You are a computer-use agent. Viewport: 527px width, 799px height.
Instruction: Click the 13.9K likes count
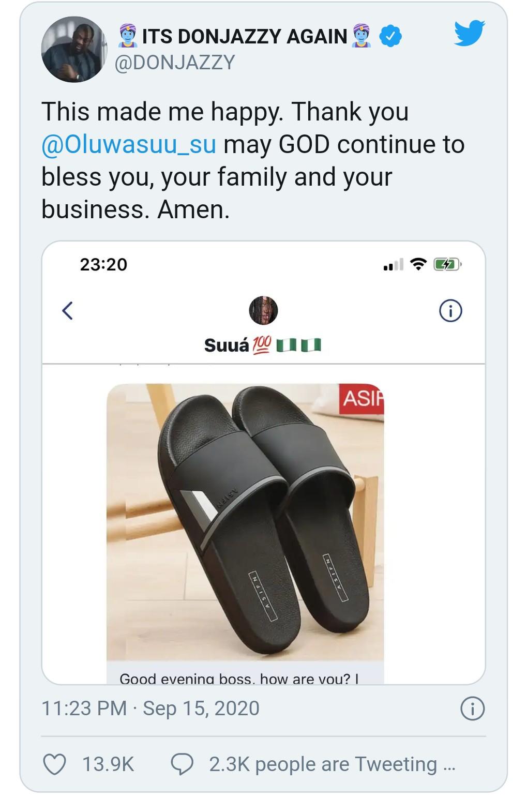108,764
